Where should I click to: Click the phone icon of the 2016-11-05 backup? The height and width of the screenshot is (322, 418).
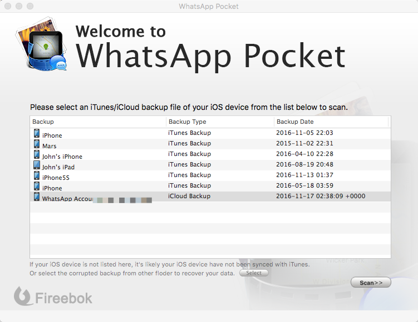pyautogui.click(x=37, y=133)
